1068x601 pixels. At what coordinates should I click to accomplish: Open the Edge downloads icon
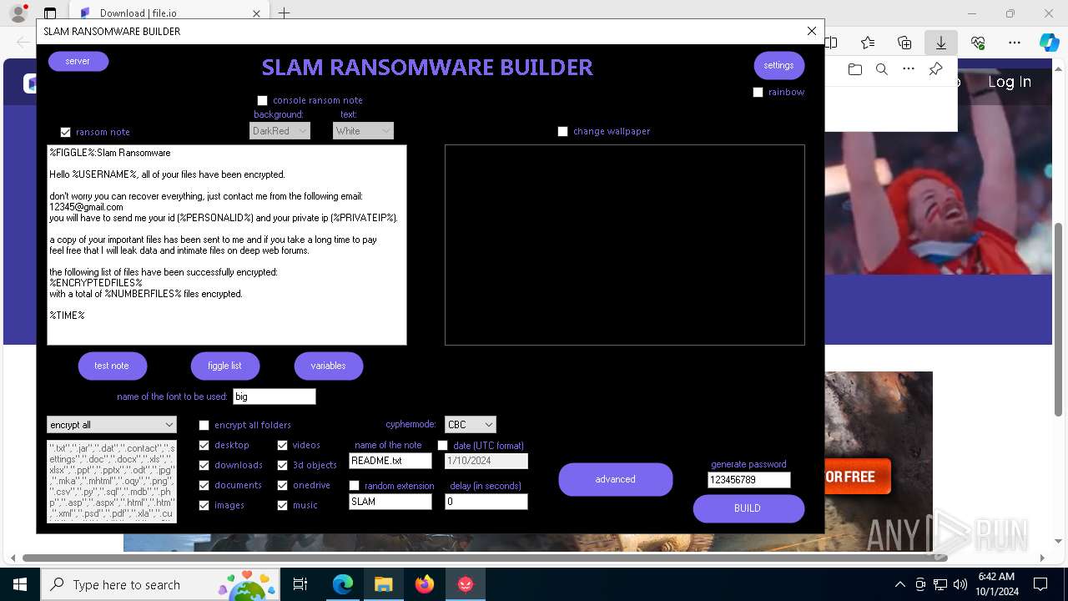tap(941, 43)
